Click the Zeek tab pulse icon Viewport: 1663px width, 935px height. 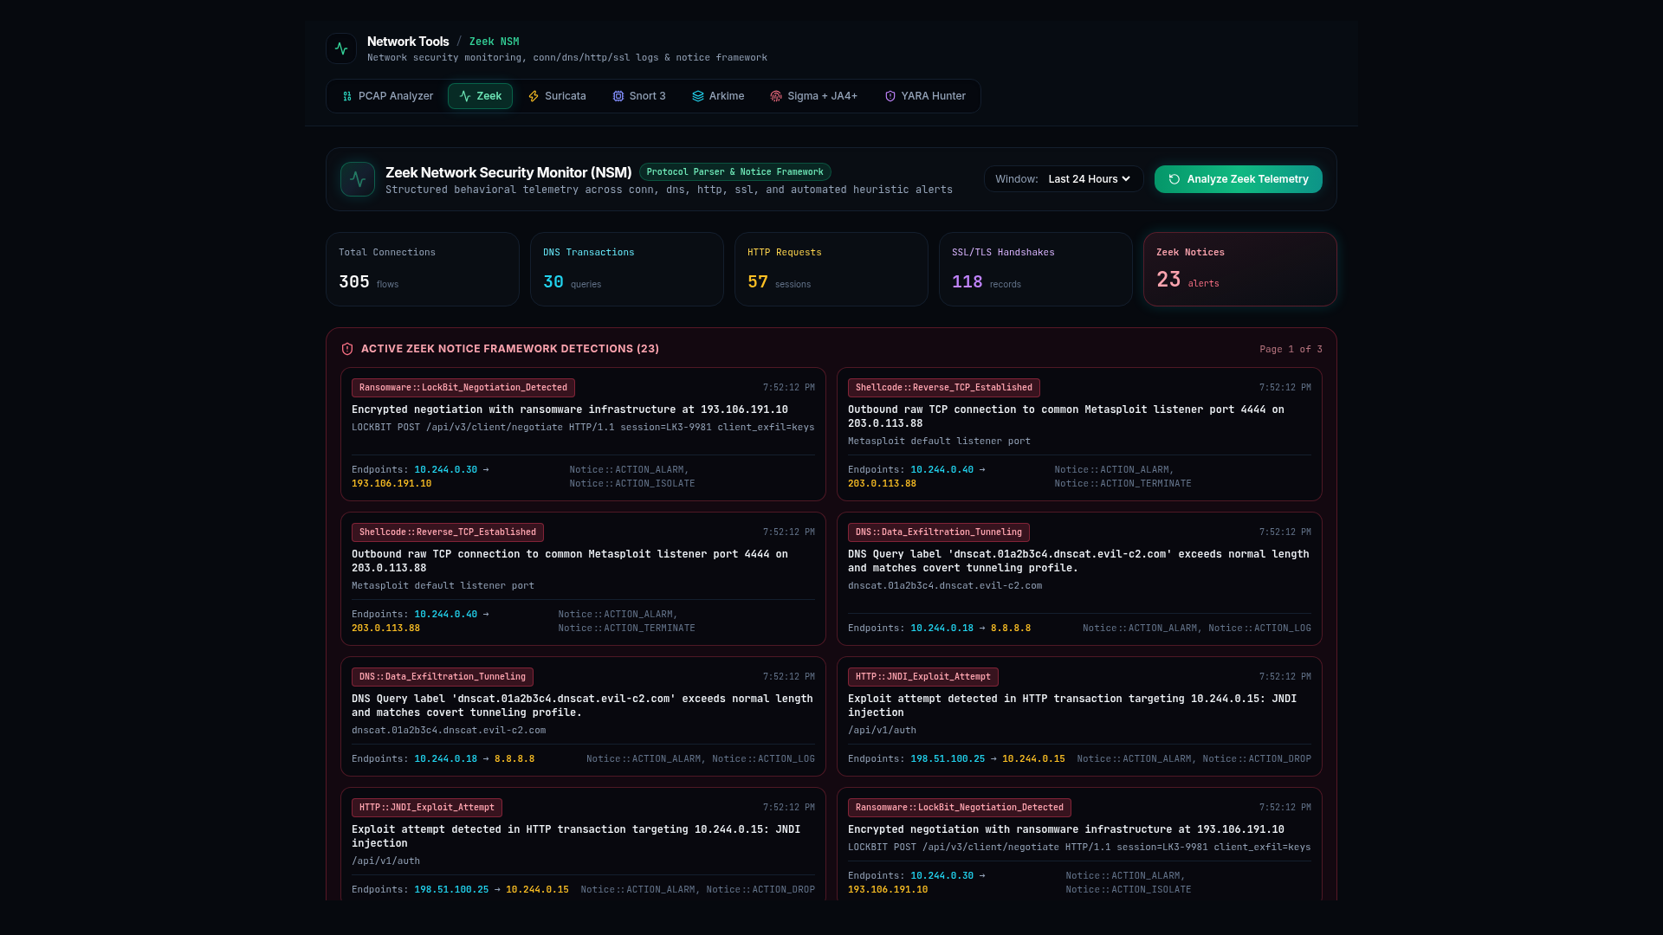pos(465,96)
